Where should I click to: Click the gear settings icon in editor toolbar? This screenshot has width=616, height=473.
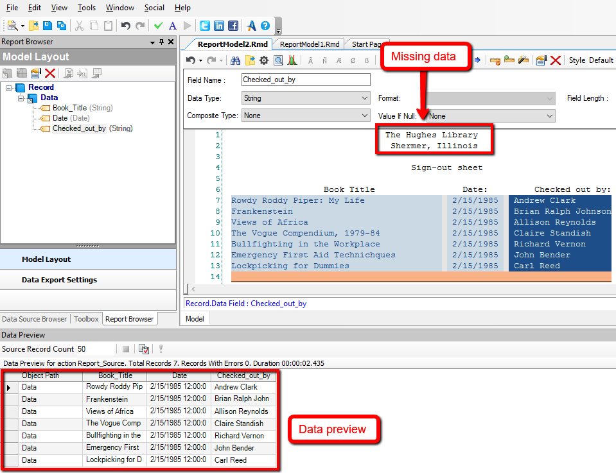(264, 60)
